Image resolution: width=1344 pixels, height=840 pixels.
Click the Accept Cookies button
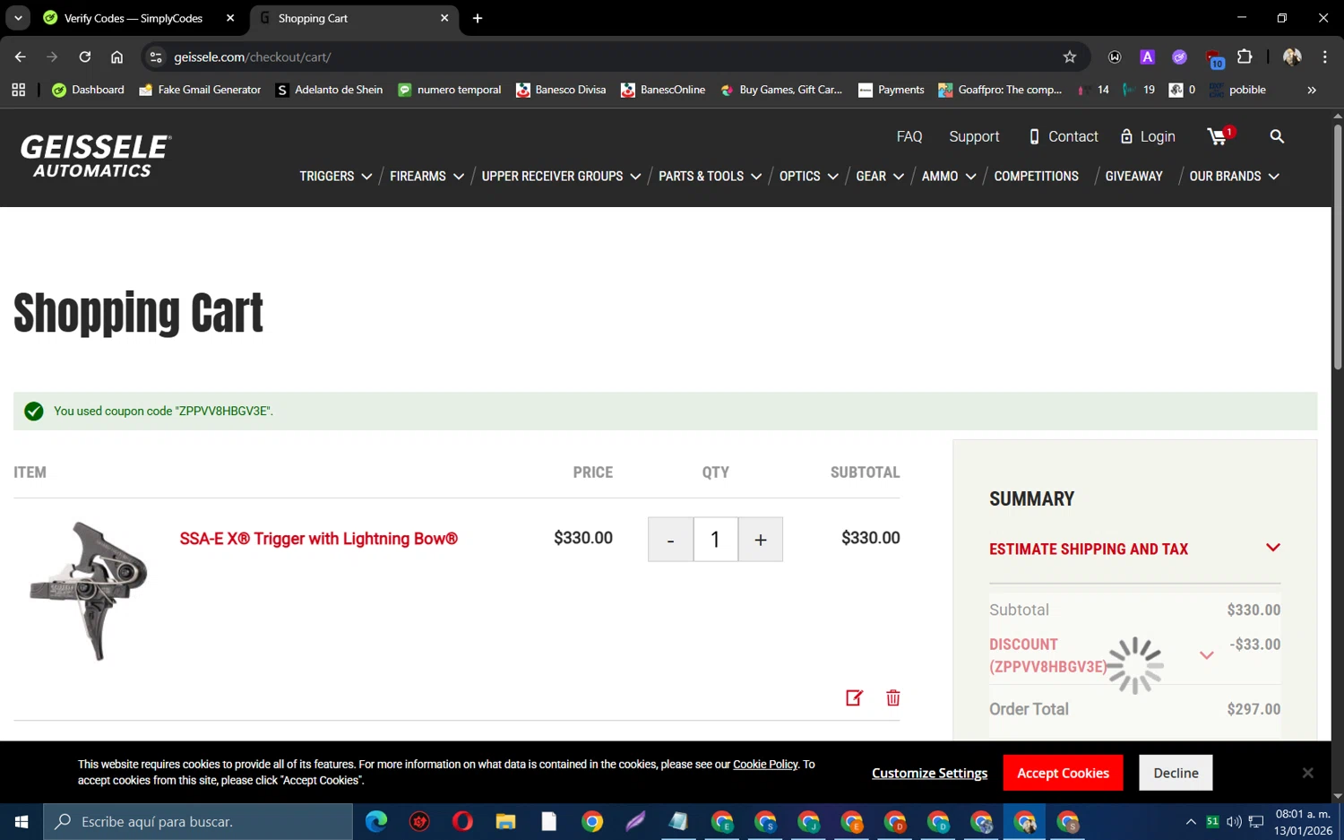[x=1063, y=773]
